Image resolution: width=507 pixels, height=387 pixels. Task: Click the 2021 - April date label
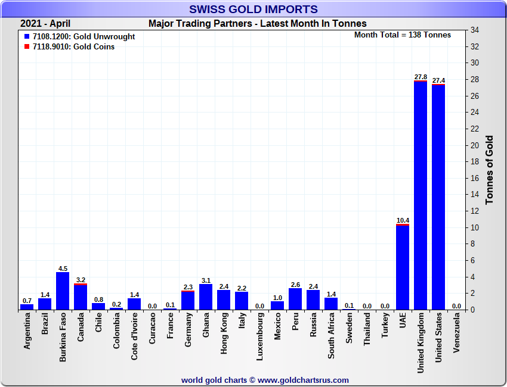pos(45,24)
